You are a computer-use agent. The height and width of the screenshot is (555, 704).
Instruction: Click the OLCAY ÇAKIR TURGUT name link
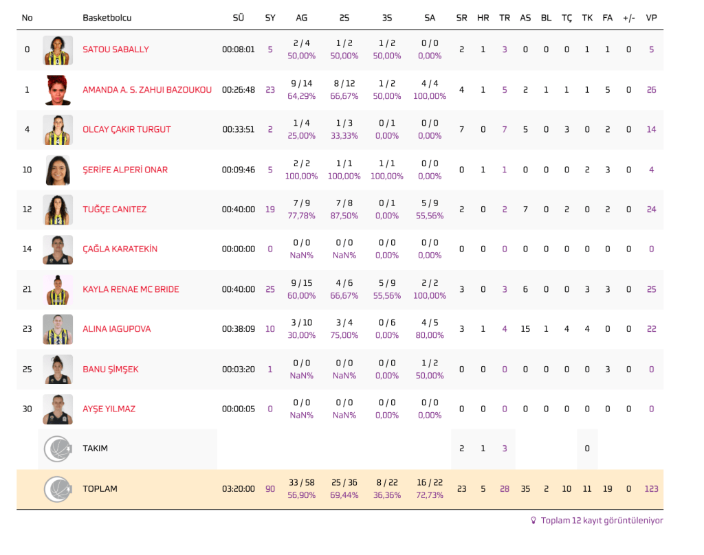pyautogui.click(x=126, y=130)
